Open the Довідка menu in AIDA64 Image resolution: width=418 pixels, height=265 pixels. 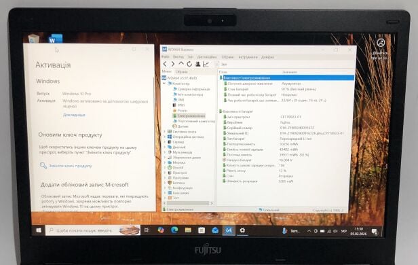[267, 57]
